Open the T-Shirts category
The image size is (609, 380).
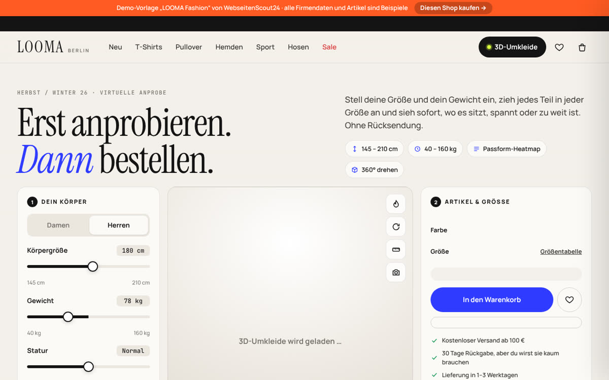click(x=149, y=47)
